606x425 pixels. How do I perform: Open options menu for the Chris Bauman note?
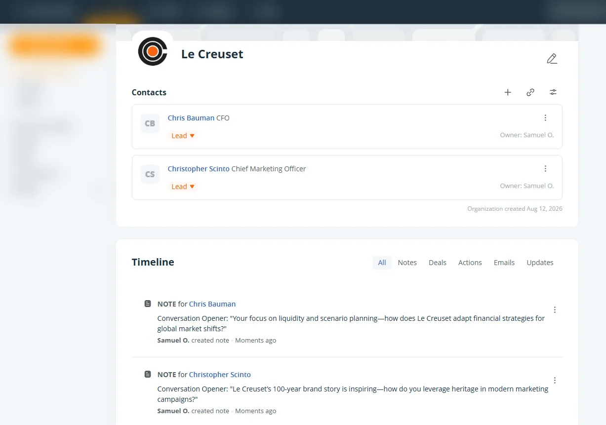[555, 309]
